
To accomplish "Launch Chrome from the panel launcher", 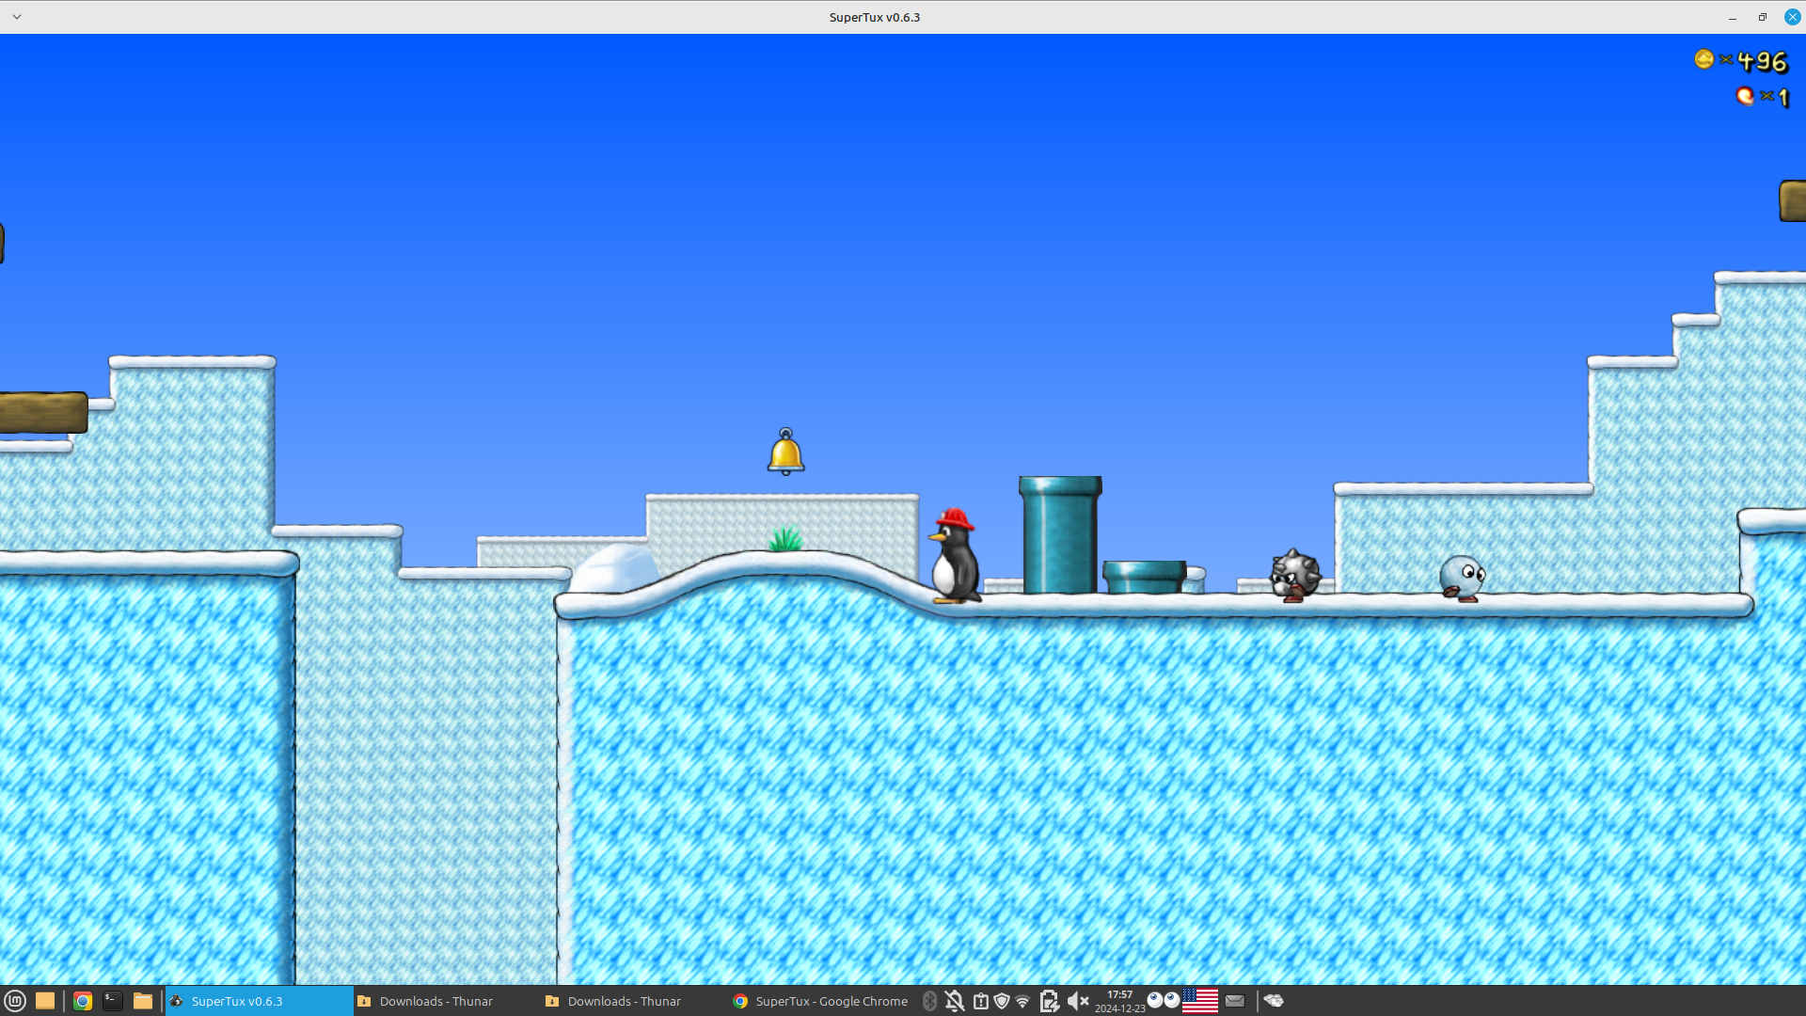I will tap(83, 1001).
